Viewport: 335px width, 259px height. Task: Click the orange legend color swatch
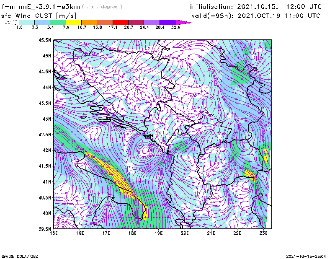[89, 22]
